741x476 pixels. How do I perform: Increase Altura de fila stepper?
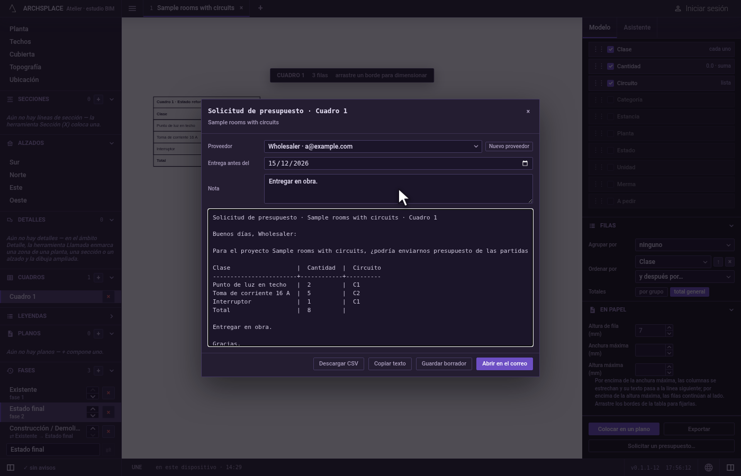tap(670, 327)
